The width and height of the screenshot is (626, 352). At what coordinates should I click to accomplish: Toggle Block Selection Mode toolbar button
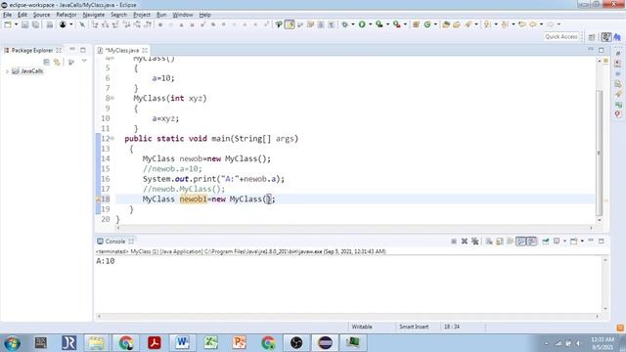pyautogui.click(x=321, y=24)
